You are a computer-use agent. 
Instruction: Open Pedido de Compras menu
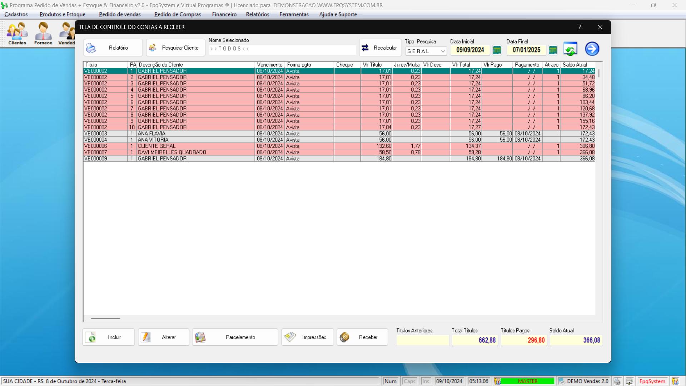pos(178,14)
